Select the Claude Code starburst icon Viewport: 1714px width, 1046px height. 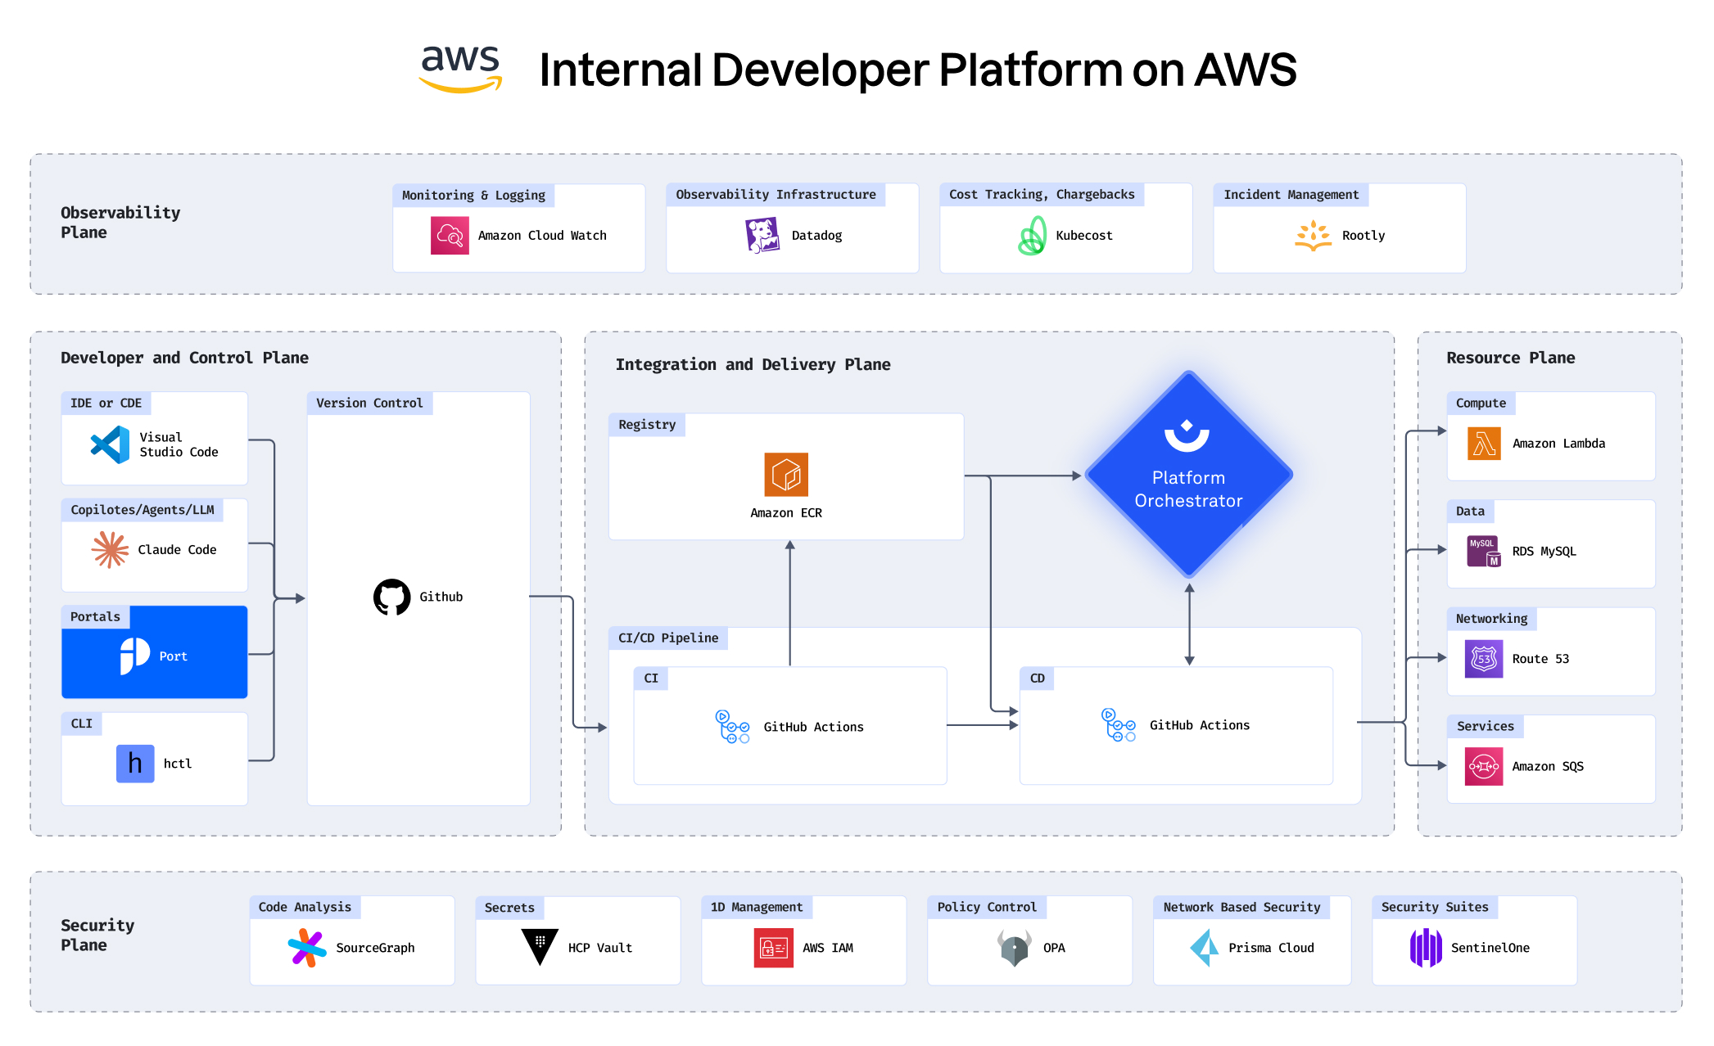[110, 549]
